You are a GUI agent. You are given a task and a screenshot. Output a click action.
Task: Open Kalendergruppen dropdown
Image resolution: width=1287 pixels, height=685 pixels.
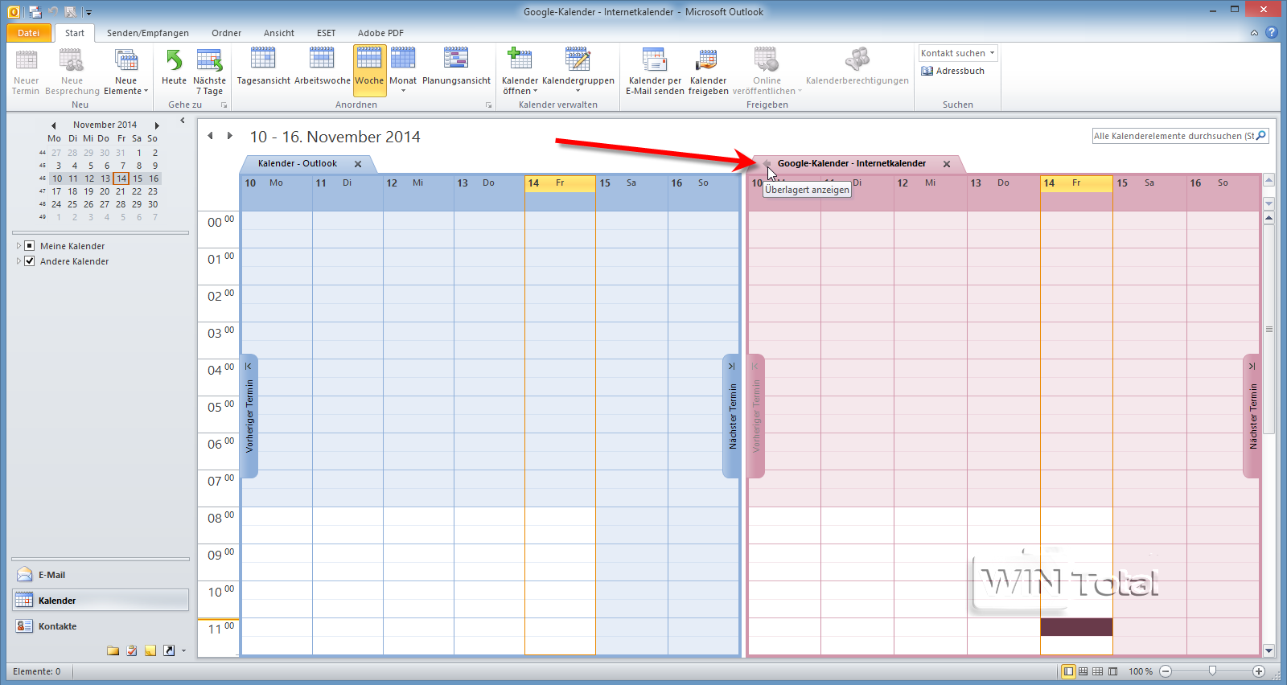click(578, 70)
